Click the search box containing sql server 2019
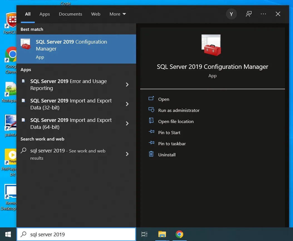 pos(76,234)
